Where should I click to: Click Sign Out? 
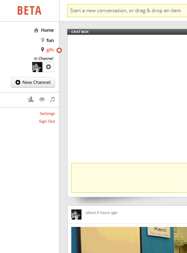pos(47,121)
